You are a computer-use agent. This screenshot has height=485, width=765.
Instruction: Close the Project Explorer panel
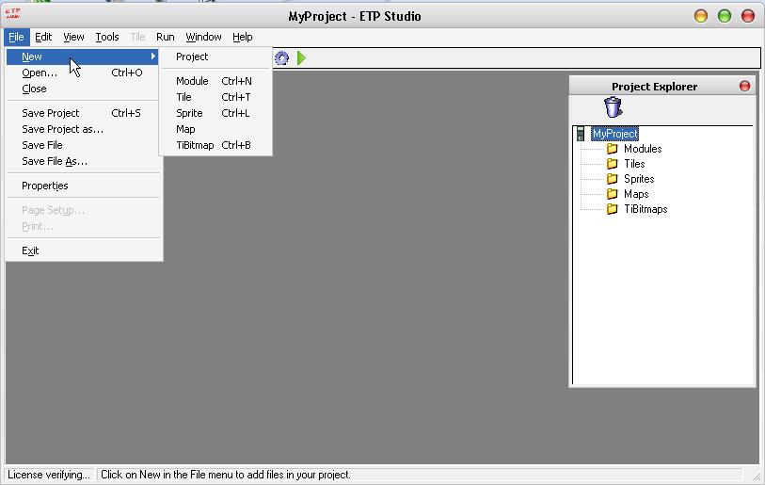(744, 86)
